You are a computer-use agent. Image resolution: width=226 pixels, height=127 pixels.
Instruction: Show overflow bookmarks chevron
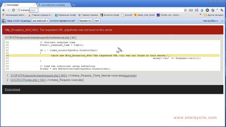coord(201,14)
